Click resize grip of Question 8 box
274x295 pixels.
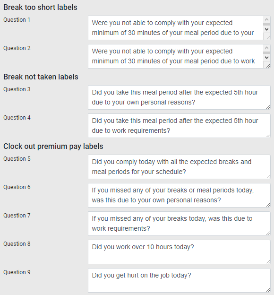click(x=268, y=262)
